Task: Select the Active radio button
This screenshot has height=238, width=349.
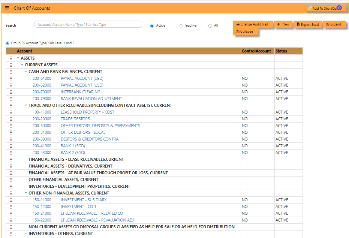Action: (152, 26)
